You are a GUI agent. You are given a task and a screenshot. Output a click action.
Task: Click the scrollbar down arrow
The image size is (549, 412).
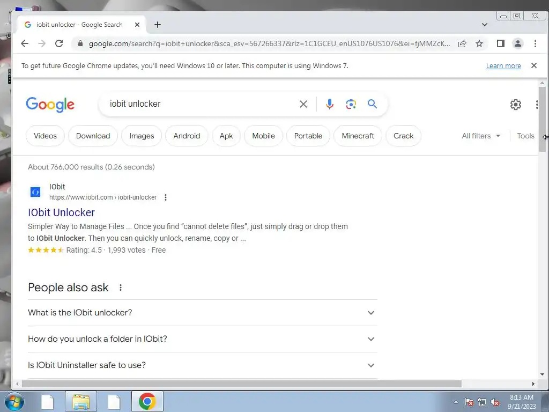pyautogui.click(x=542, y=374)
